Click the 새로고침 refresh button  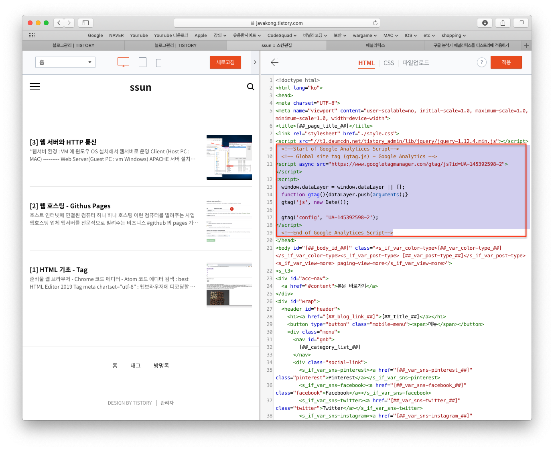(x=225, y=62)
